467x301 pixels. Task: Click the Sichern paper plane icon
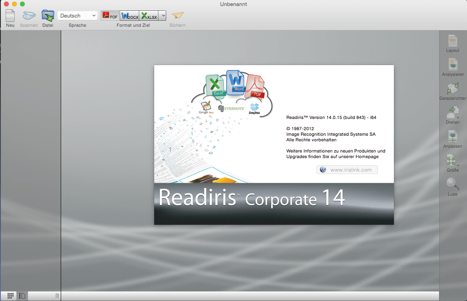click(x=178, y=16)
